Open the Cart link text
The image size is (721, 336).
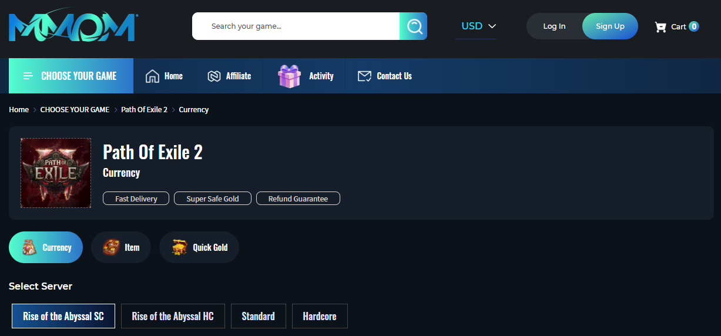679,26
